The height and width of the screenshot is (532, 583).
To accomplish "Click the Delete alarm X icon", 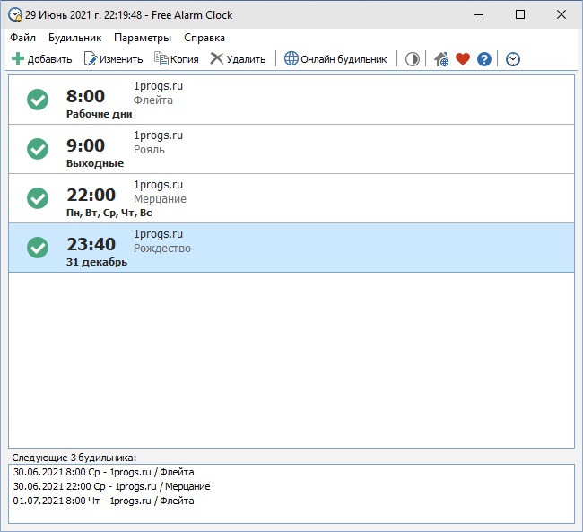I will point(217,59).
